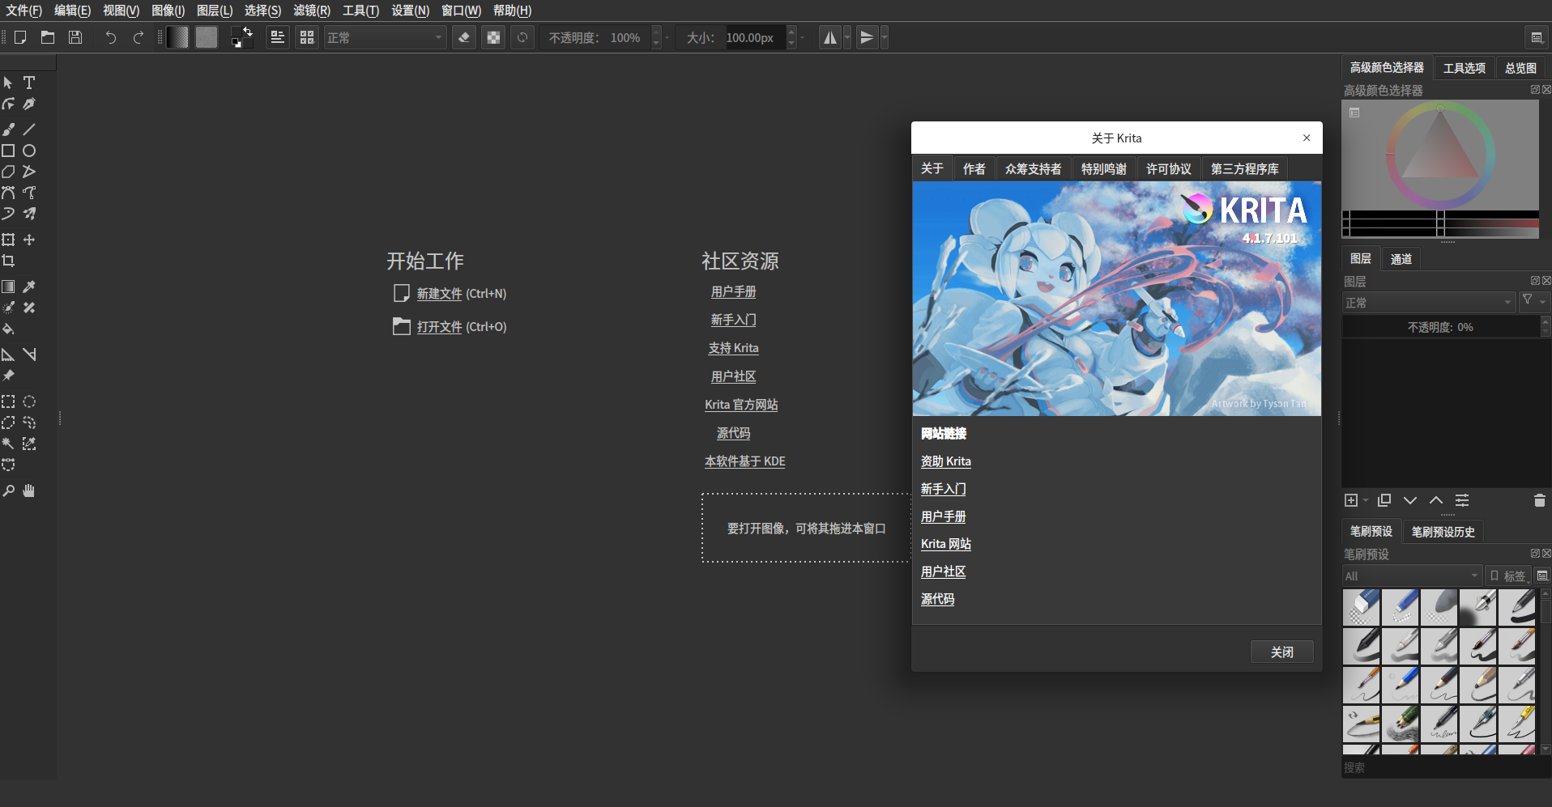
Task: Open the brush tag filter 'All' dropdown
Action: (x=1412, y=576)
